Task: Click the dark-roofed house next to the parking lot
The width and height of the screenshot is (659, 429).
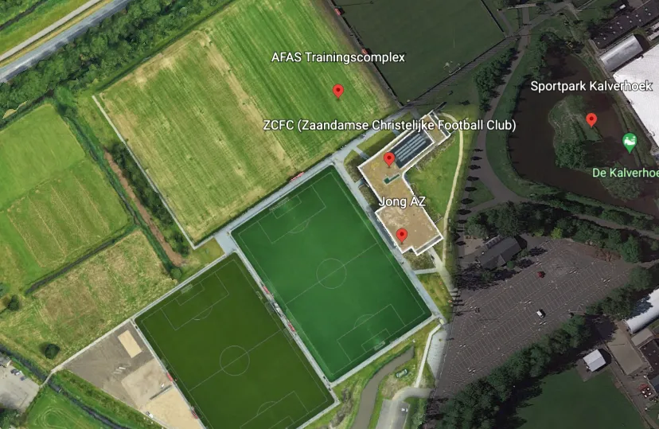Action: (501, 252)
